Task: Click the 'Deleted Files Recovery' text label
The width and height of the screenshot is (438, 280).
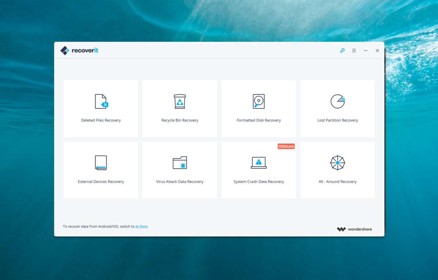Action: click(101, 120)
